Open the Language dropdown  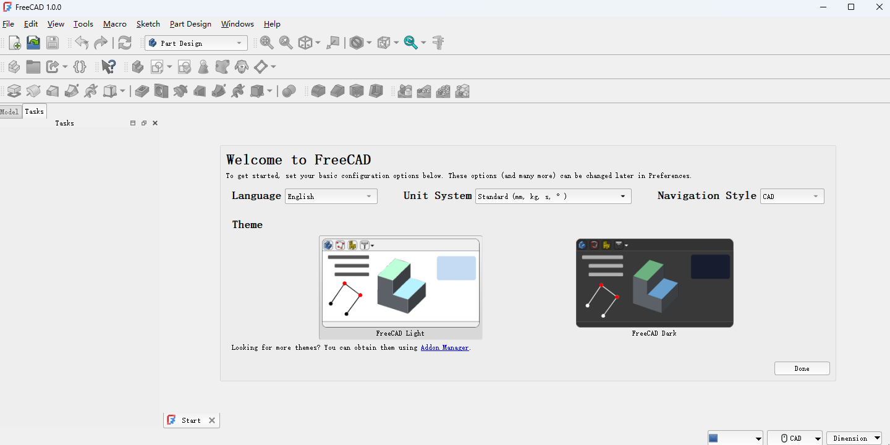(x=331, y=197)
